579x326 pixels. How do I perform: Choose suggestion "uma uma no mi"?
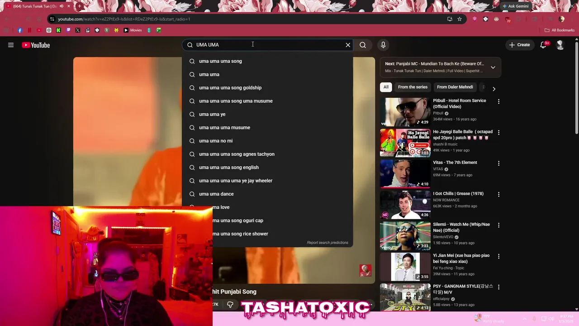267,141
